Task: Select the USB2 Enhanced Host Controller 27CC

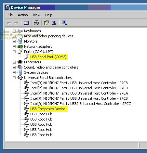Action: click(x=80, y=104)
